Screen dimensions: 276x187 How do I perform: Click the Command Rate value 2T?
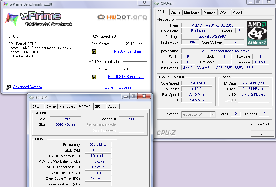point(98,184)
